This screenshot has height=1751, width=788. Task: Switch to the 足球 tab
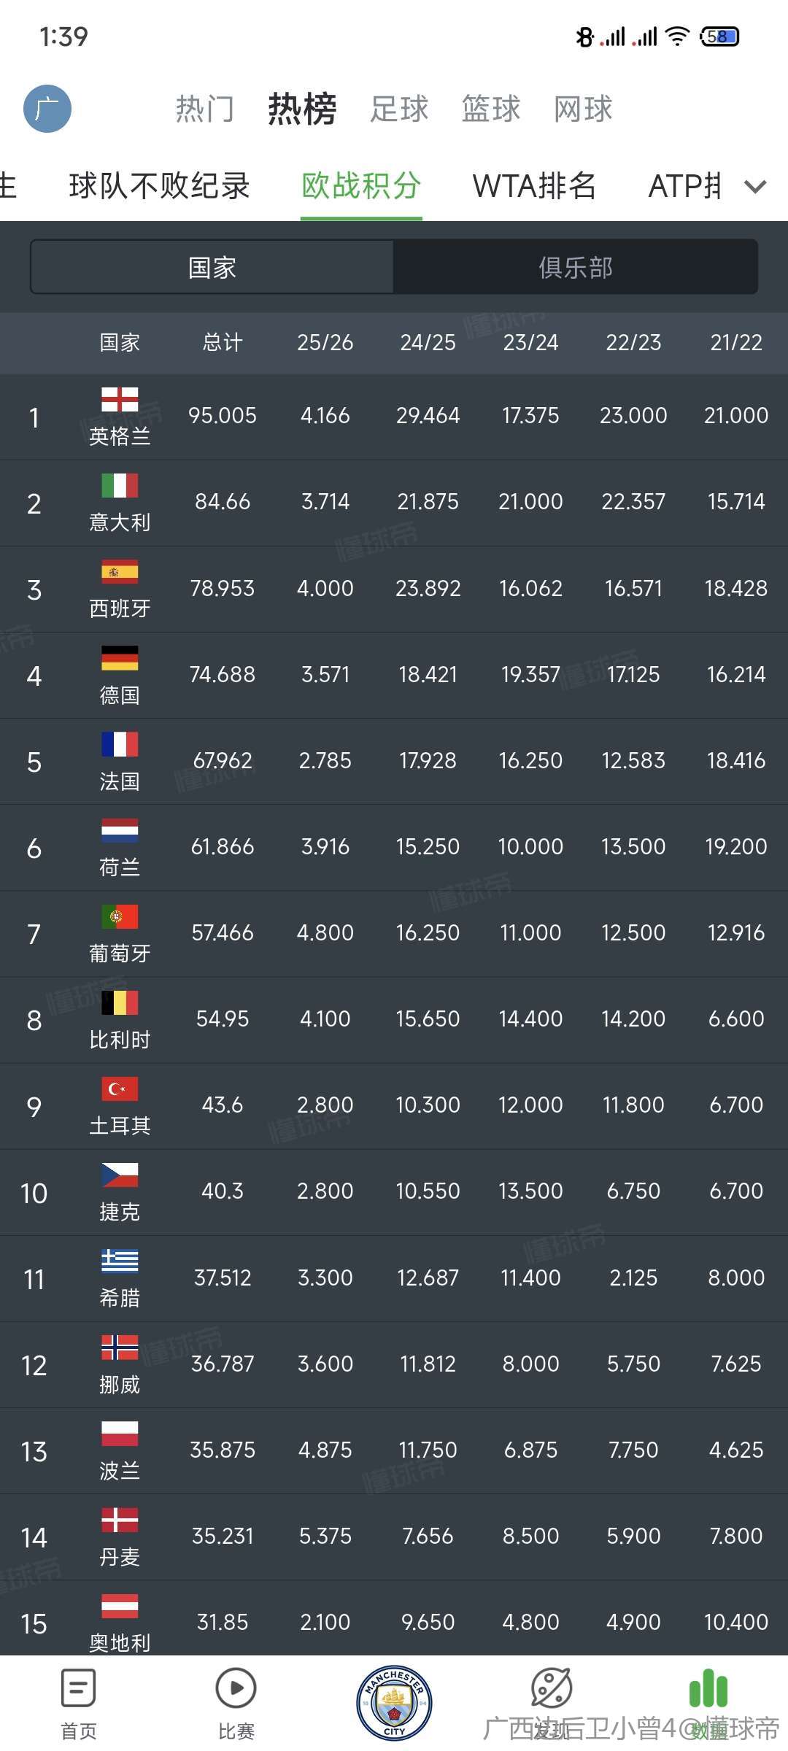coord(399,109)
